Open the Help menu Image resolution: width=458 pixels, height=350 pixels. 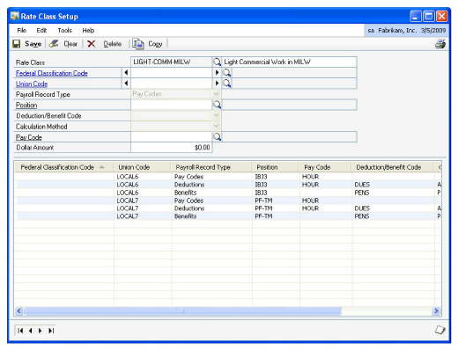tap(88, 30)
